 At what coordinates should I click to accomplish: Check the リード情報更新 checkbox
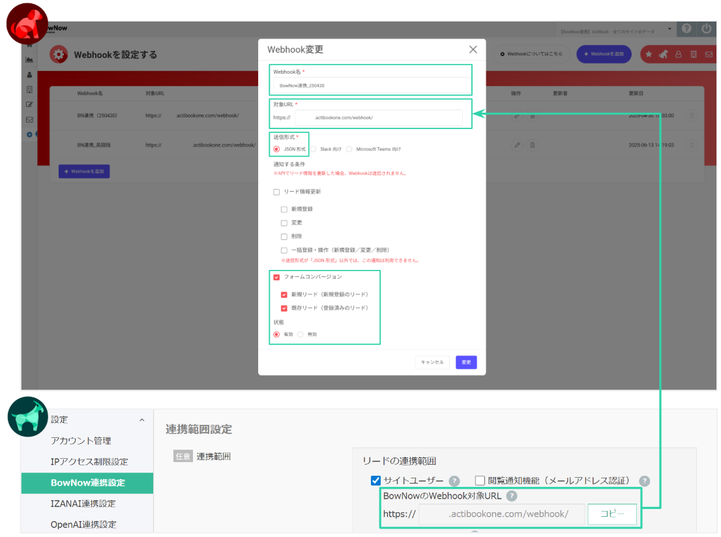(x=276, y=192)
